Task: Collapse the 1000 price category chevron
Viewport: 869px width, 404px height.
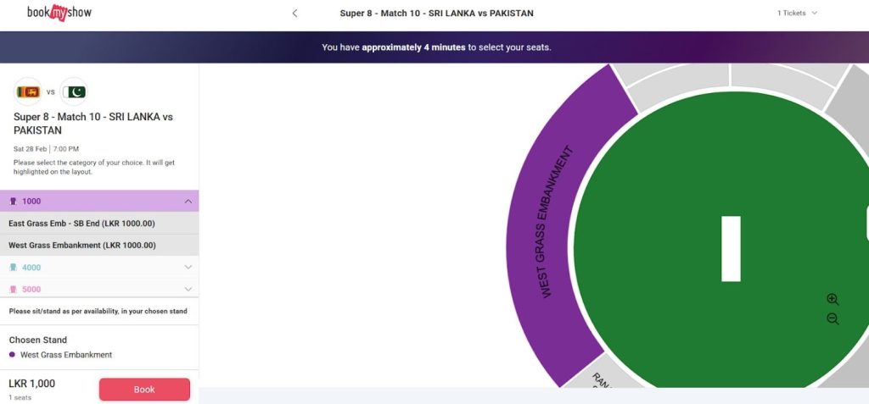Action: 188,202
